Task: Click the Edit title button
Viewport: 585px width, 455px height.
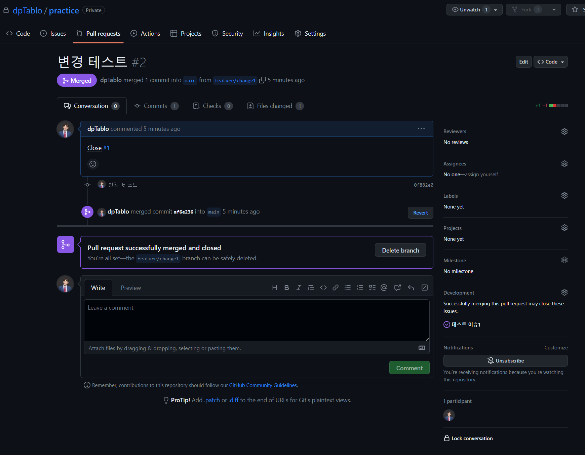Action: click(x=523, y=62)
